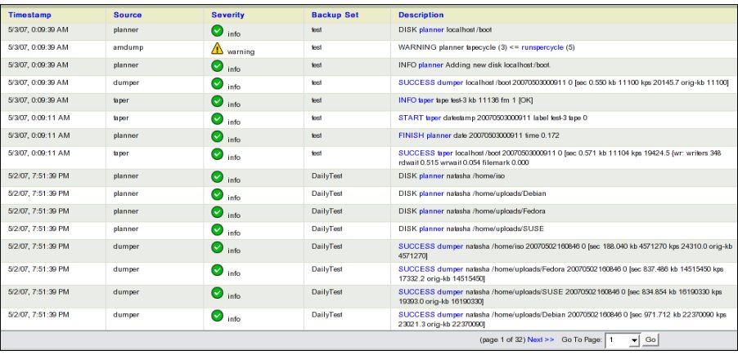Click the info icon on the DISK planner /home/uploads/Fedora row
The width and height of the screenshot is (738, 355).
click(217, 212)
